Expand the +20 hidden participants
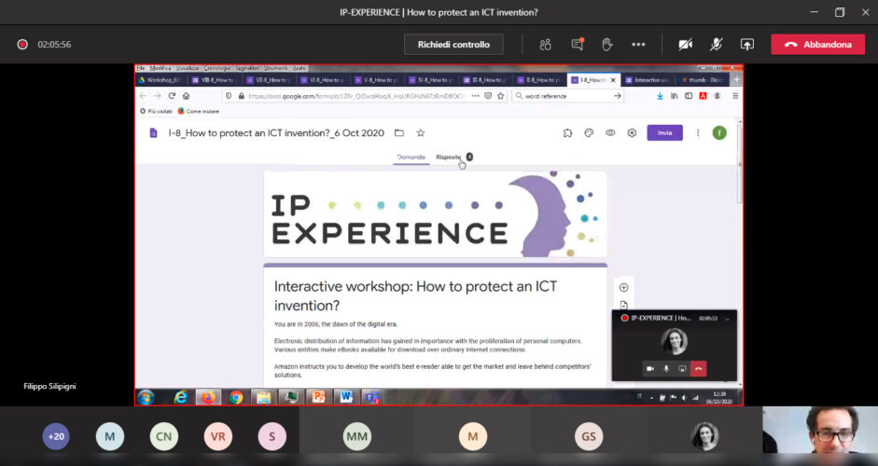The width and height of the screenshot is (878, 466). [56, 436]
